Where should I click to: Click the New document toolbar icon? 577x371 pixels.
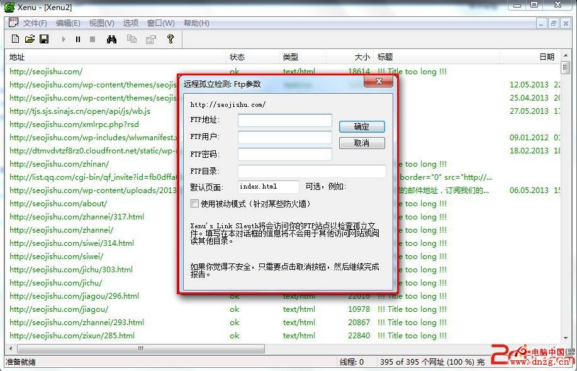point(16,39)
